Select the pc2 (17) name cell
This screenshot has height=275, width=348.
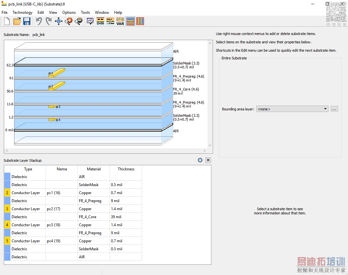point(62,209)
